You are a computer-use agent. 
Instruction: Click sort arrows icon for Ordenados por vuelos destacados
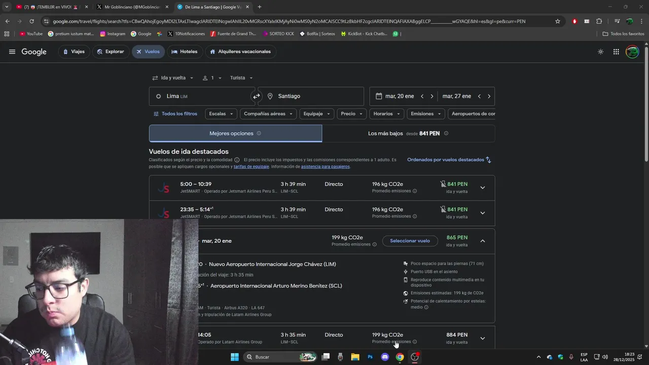pyautogui.click(x=488, y=160)
